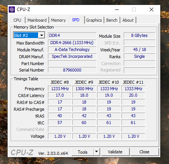The height and width of the screenshot is (164, 169).
Task: Click the CAS# Latency 19.0 cell
Action: [109, 95]
